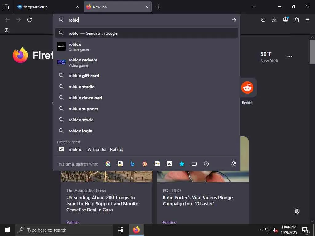The image size is (315, 236).
Task: Open the network tray icon
Action: 268,230
